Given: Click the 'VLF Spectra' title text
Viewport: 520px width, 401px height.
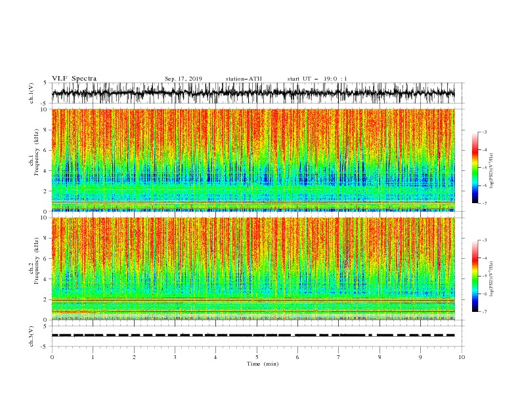Looking at the screenshot, I should (x=74, y=79).
